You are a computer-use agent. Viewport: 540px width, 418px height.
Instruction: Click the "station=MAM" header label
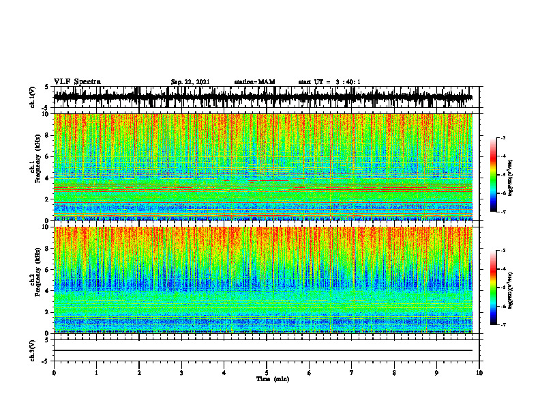click(x=254, y=82)
